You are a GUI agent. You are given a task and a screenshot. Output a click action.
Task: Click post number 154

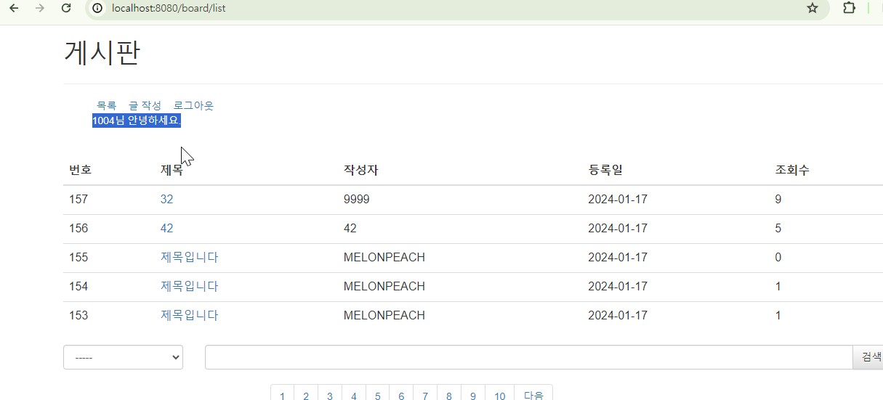tap(78, 286)
